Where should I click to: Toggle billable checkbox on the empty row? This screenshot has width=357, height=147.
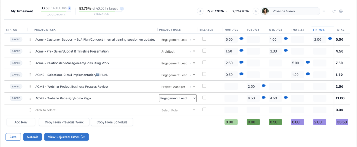click(204, 109)
